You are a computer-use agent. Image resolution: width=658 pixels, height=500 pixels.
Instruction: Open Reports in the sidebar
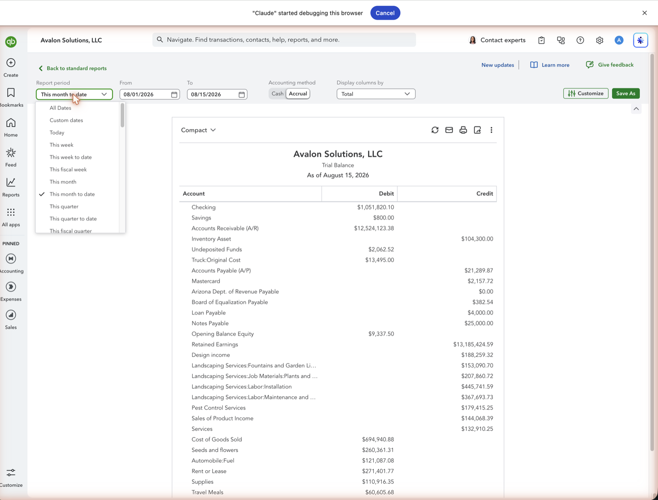click(11, 187)
